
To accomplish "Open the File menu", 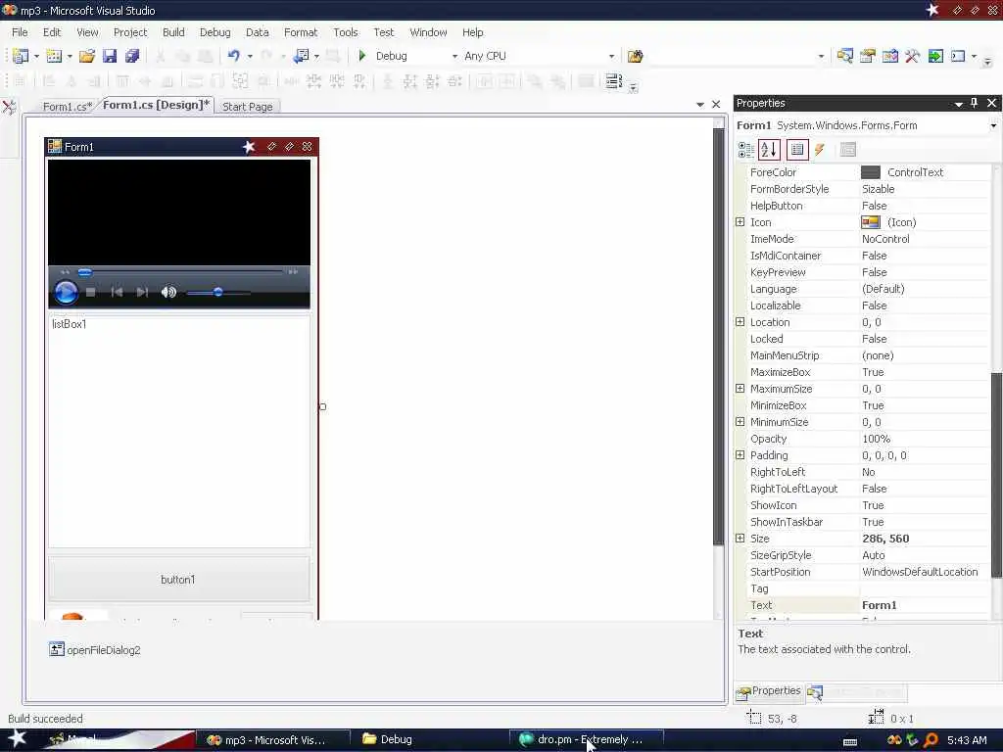I will (20, 32).
